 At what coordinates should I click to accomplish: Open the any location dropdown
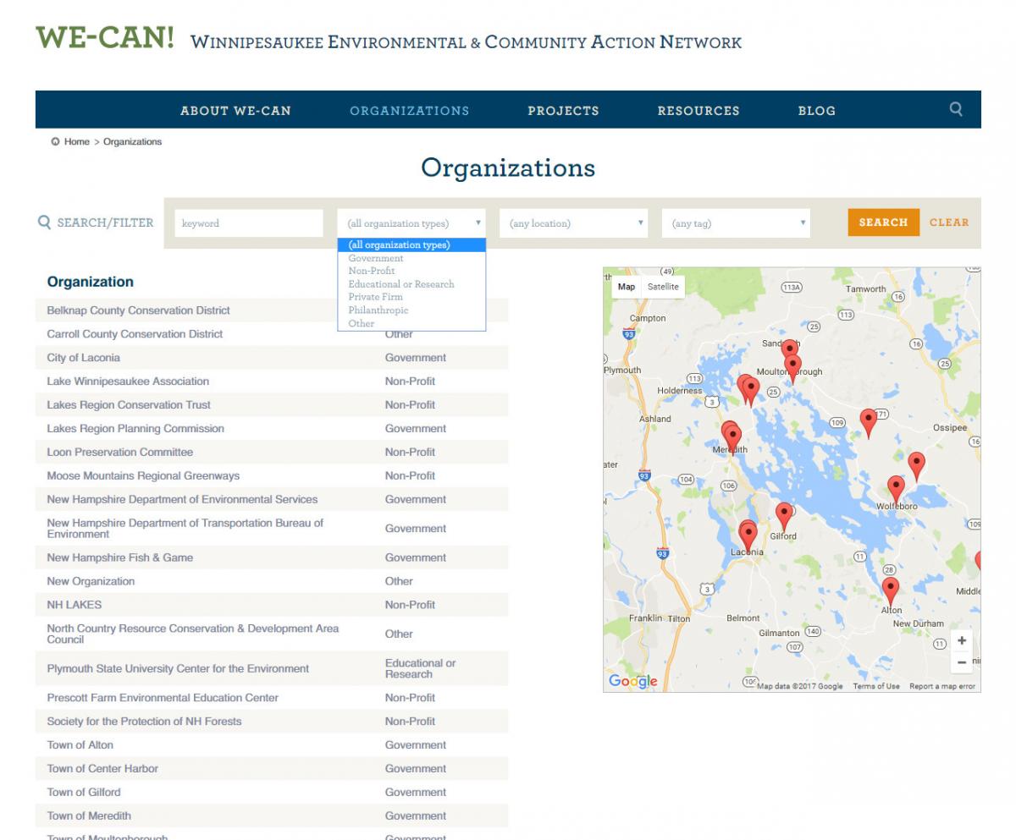point(574,223)
